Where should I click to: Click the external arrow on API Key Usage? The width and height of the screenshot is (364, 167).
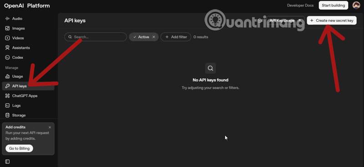299,20
